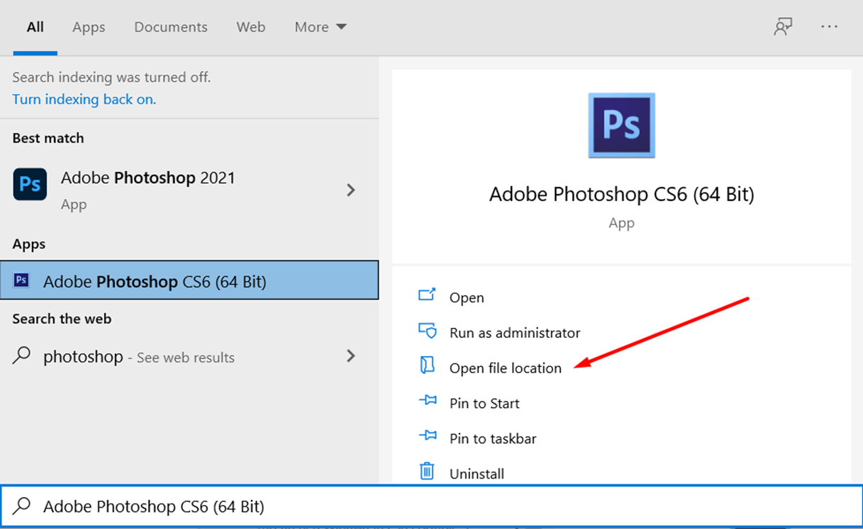Select Adobe Photoshop CS6 (64 Bit) in Apps list
The height and width of the screenshot is (529, 863).
click(189, 280)
